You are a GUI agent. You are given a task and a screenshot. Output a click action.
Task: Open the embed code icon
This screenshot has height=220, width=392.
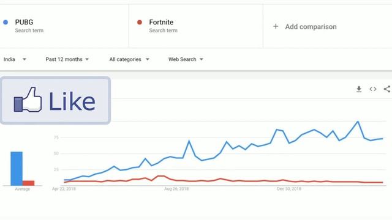click(x=373, y=89)
